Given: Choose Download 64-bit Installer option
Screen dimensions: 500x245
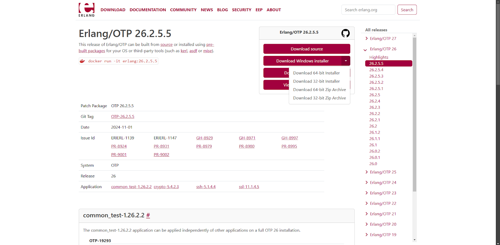Looking at the screenshot, I should (316, 73).
